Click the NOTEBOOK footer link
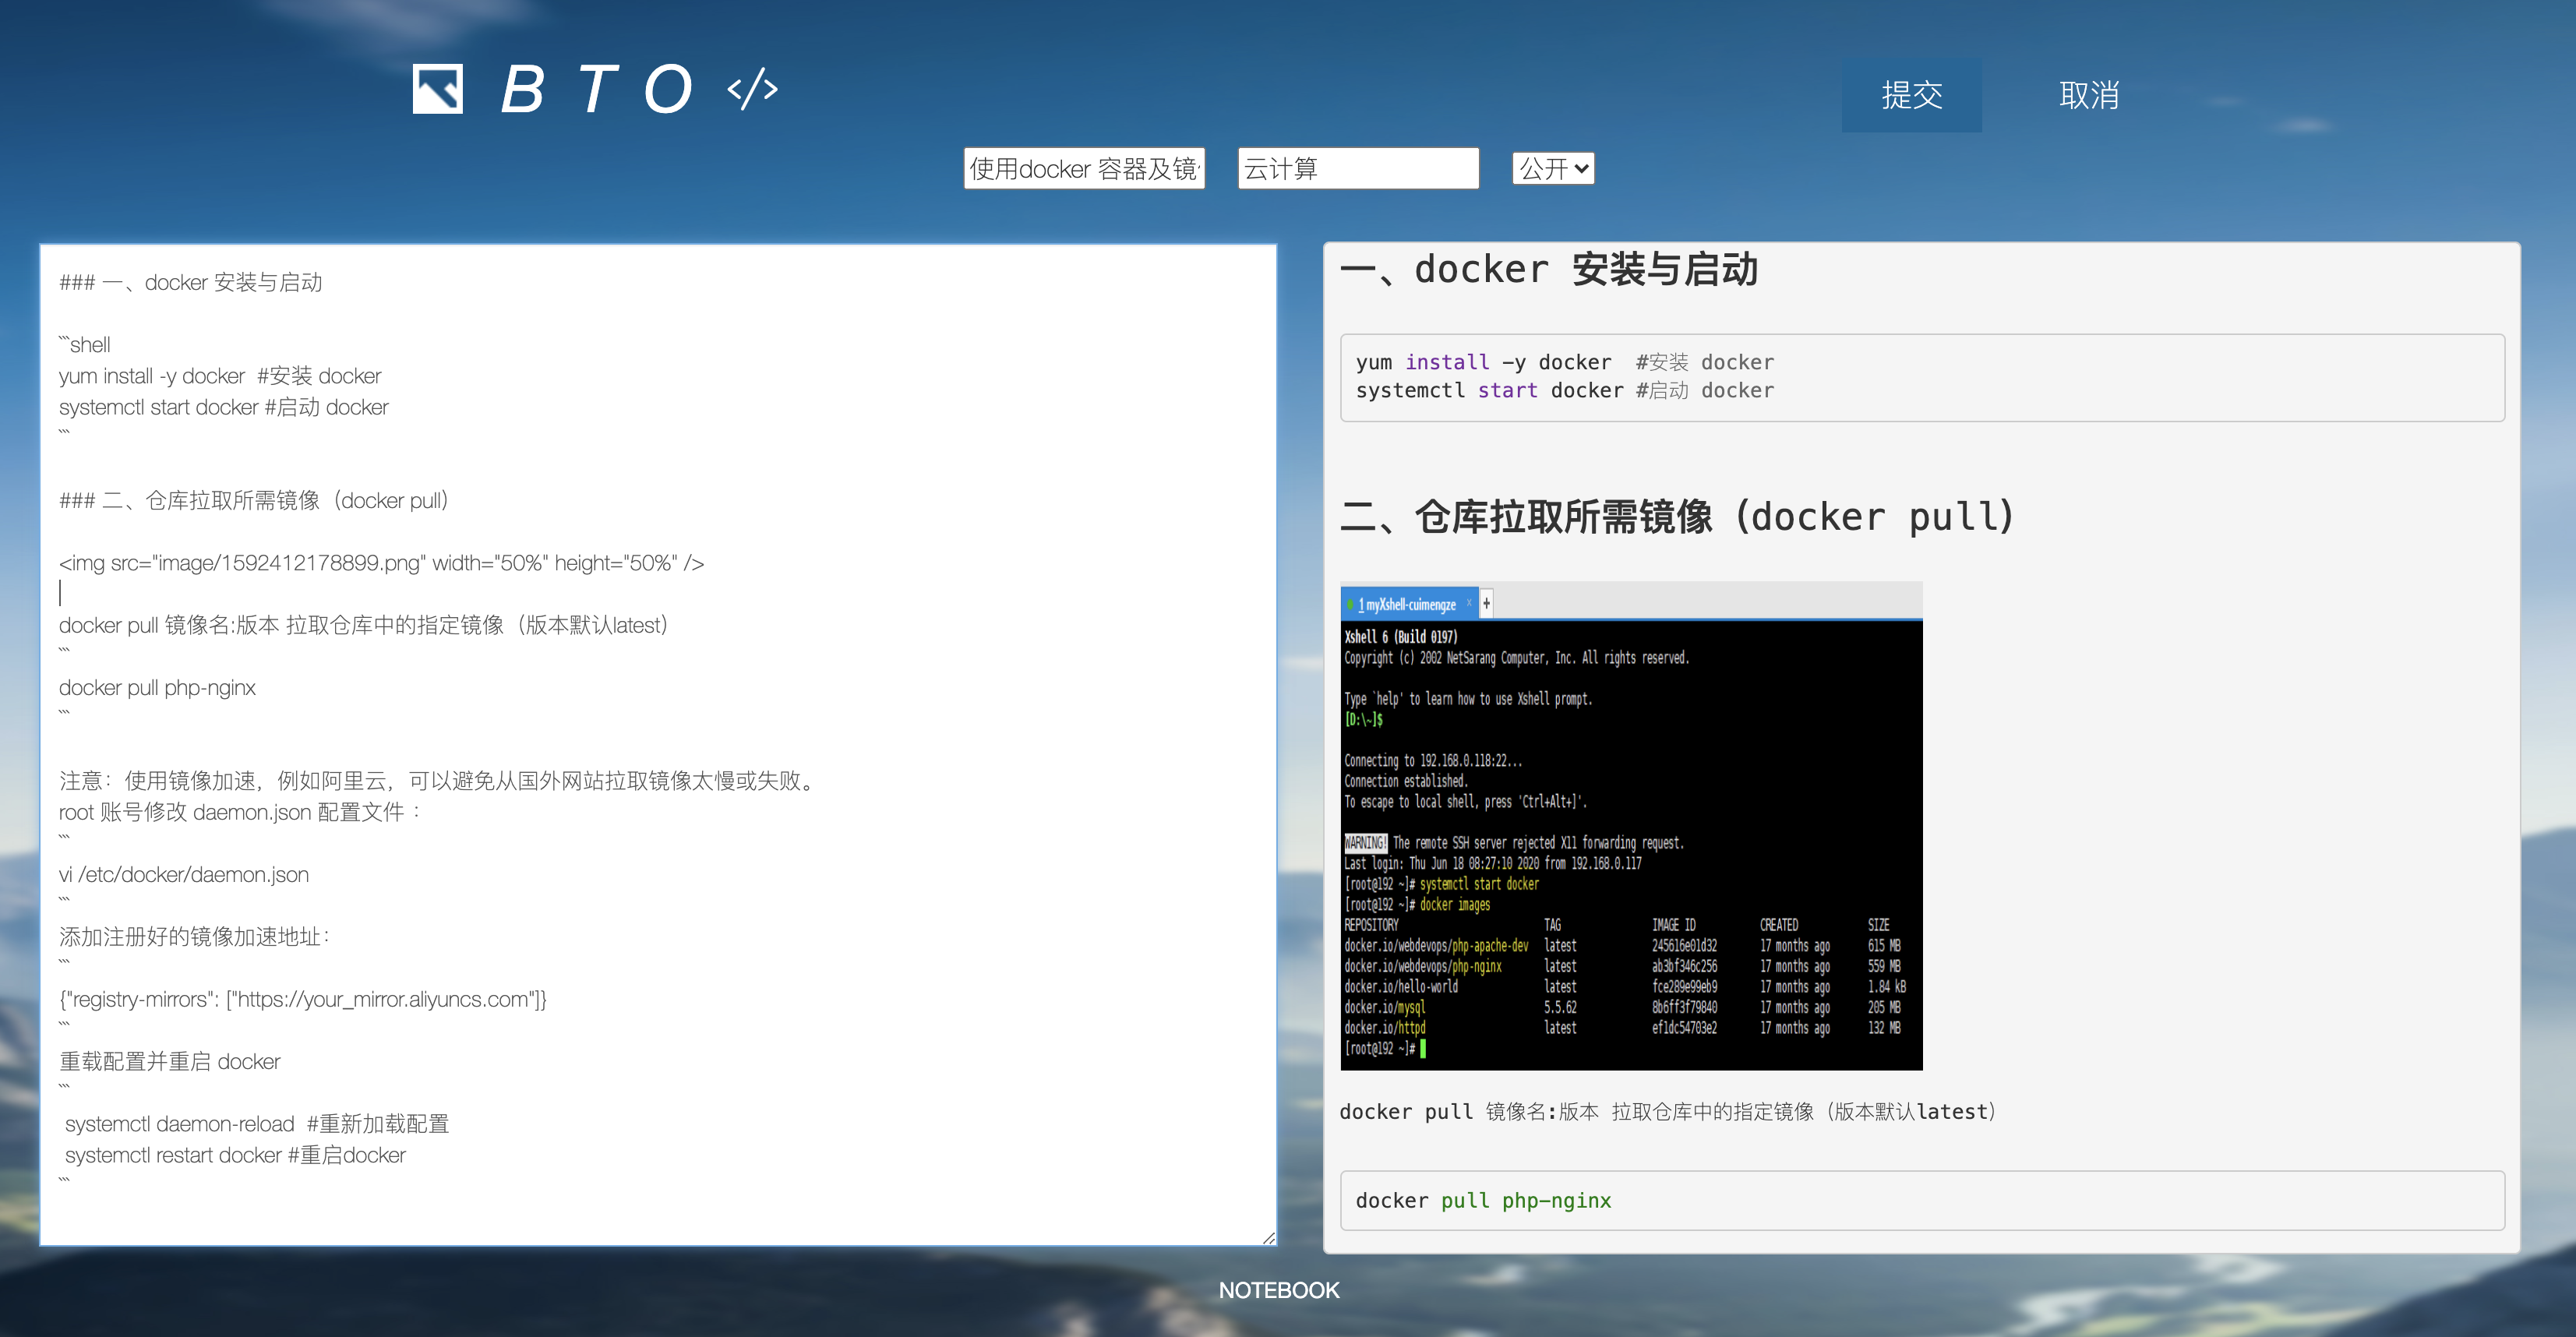This screenshot has height=1337, width=2576. pyautogui.click(x=1279, y=1290)
